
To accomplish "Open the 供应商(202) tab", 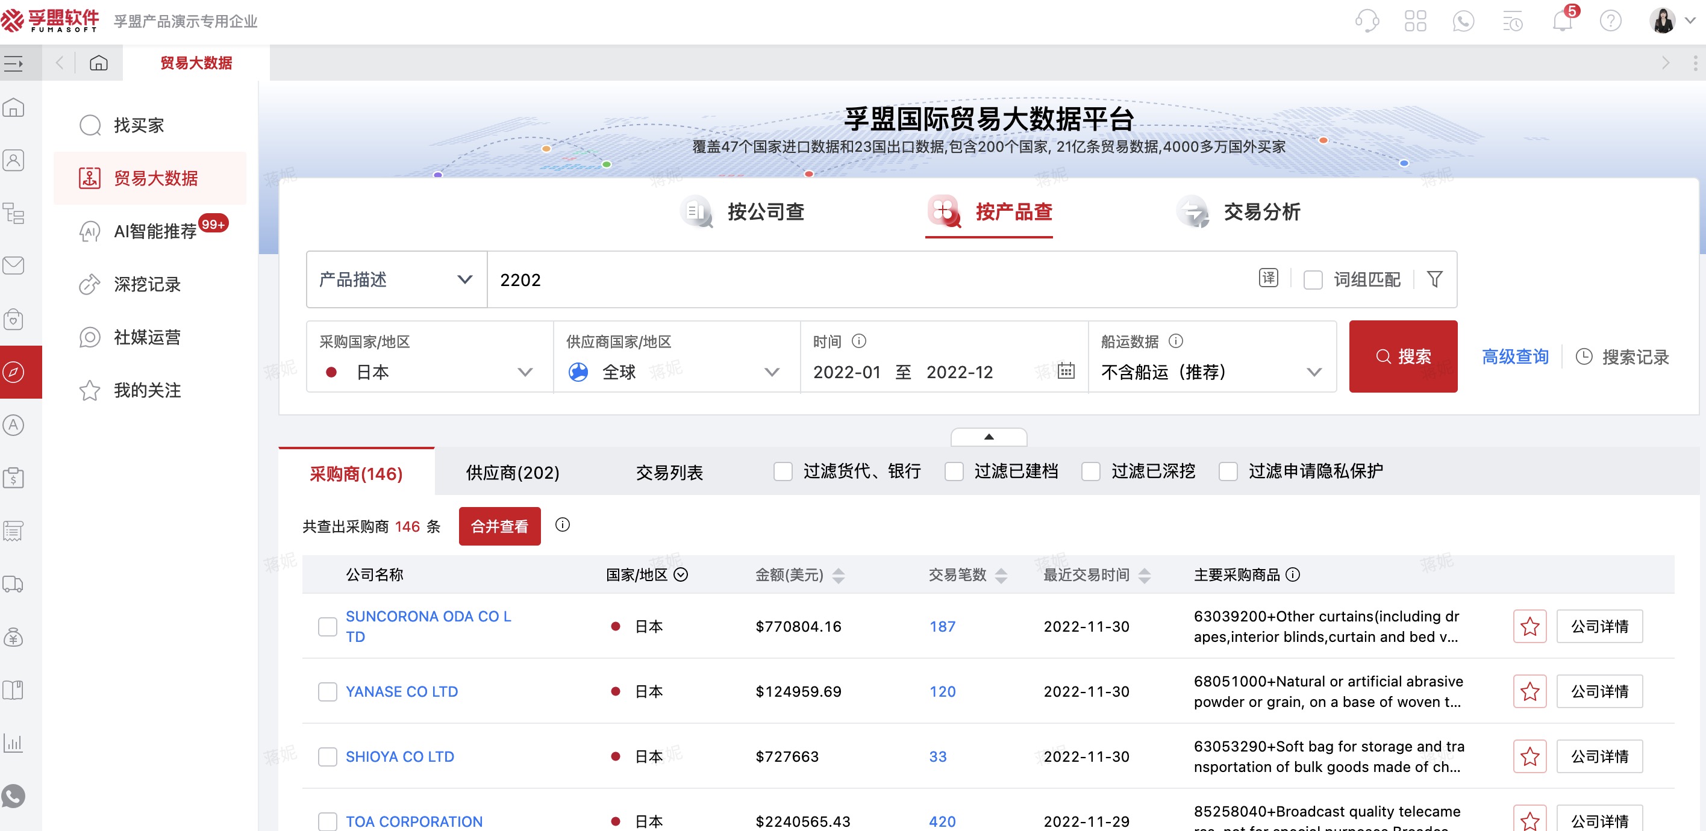I will click(x=512, y=472).
